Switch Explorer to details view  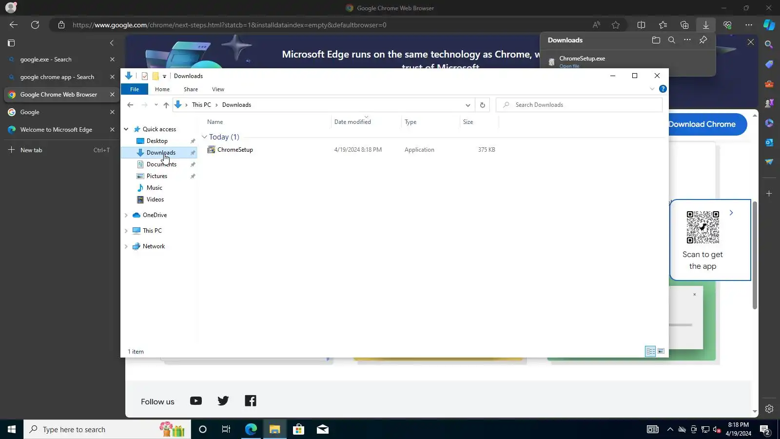pos(650,351)
